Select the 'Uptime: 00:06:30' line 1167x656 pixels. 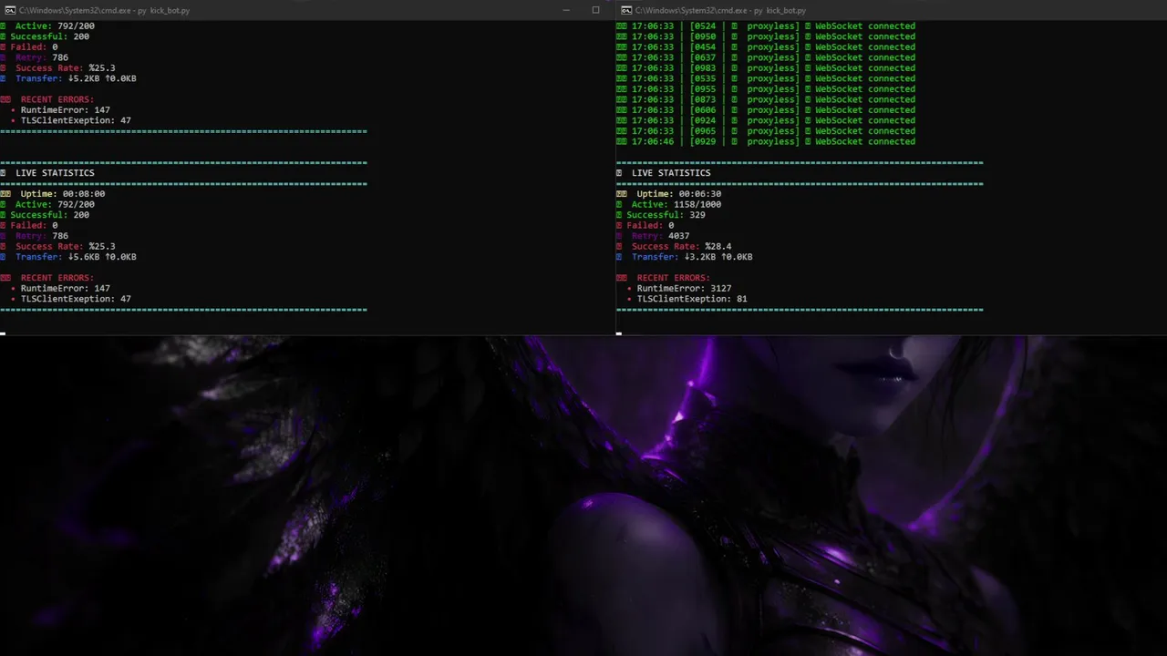[x=669, y=194]
